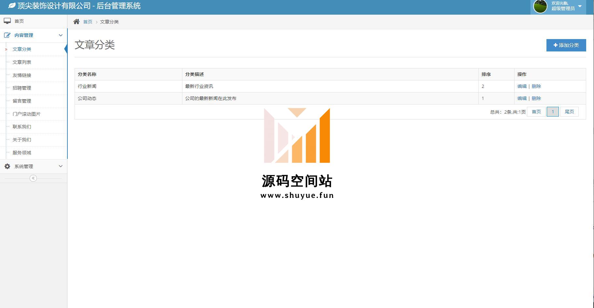The image size is (594, 308).
Task: Open 首页 in the sidebar
Action: [34, 21]
